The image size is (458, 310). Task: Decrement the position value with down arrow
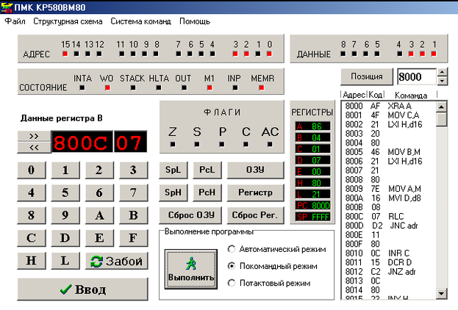441,80
